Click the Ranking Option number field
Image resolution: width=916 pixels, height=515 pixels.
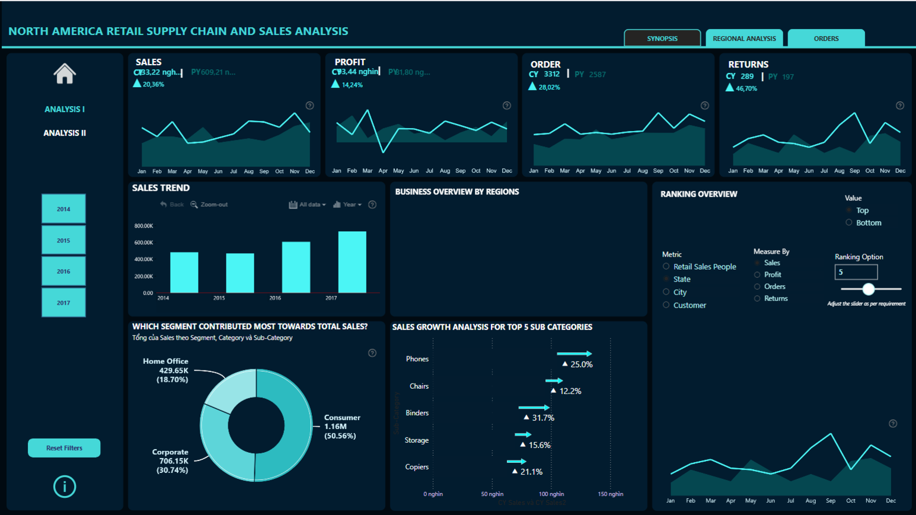coord(856,272)
